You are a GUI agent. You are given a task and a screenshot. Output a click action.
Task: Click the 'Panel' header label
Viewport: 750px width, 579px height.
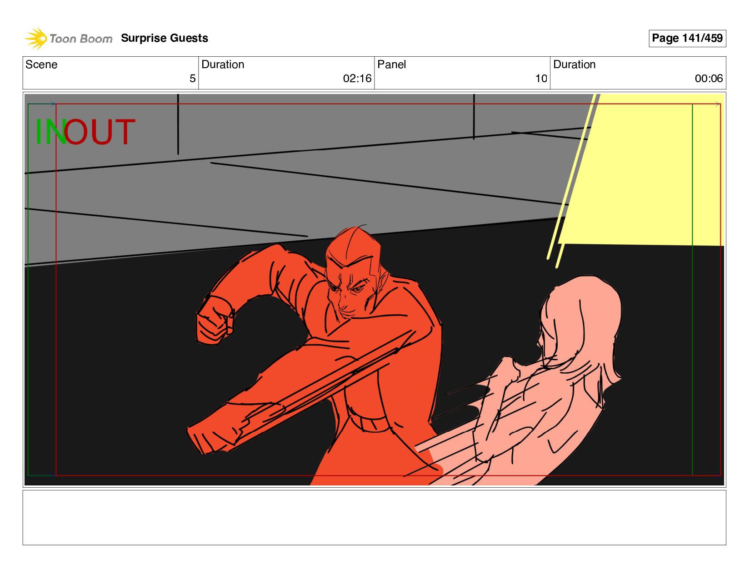tap(391, 64)
